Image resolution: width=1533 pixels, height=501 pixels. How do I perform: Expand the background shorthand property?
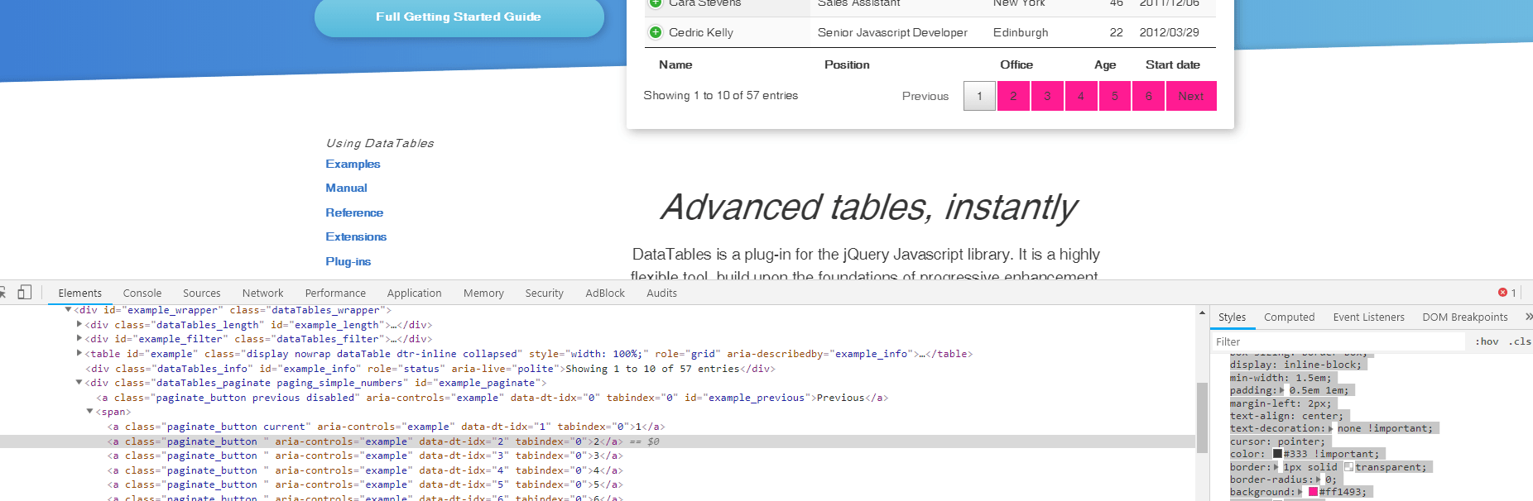[x=1300, y=492]
